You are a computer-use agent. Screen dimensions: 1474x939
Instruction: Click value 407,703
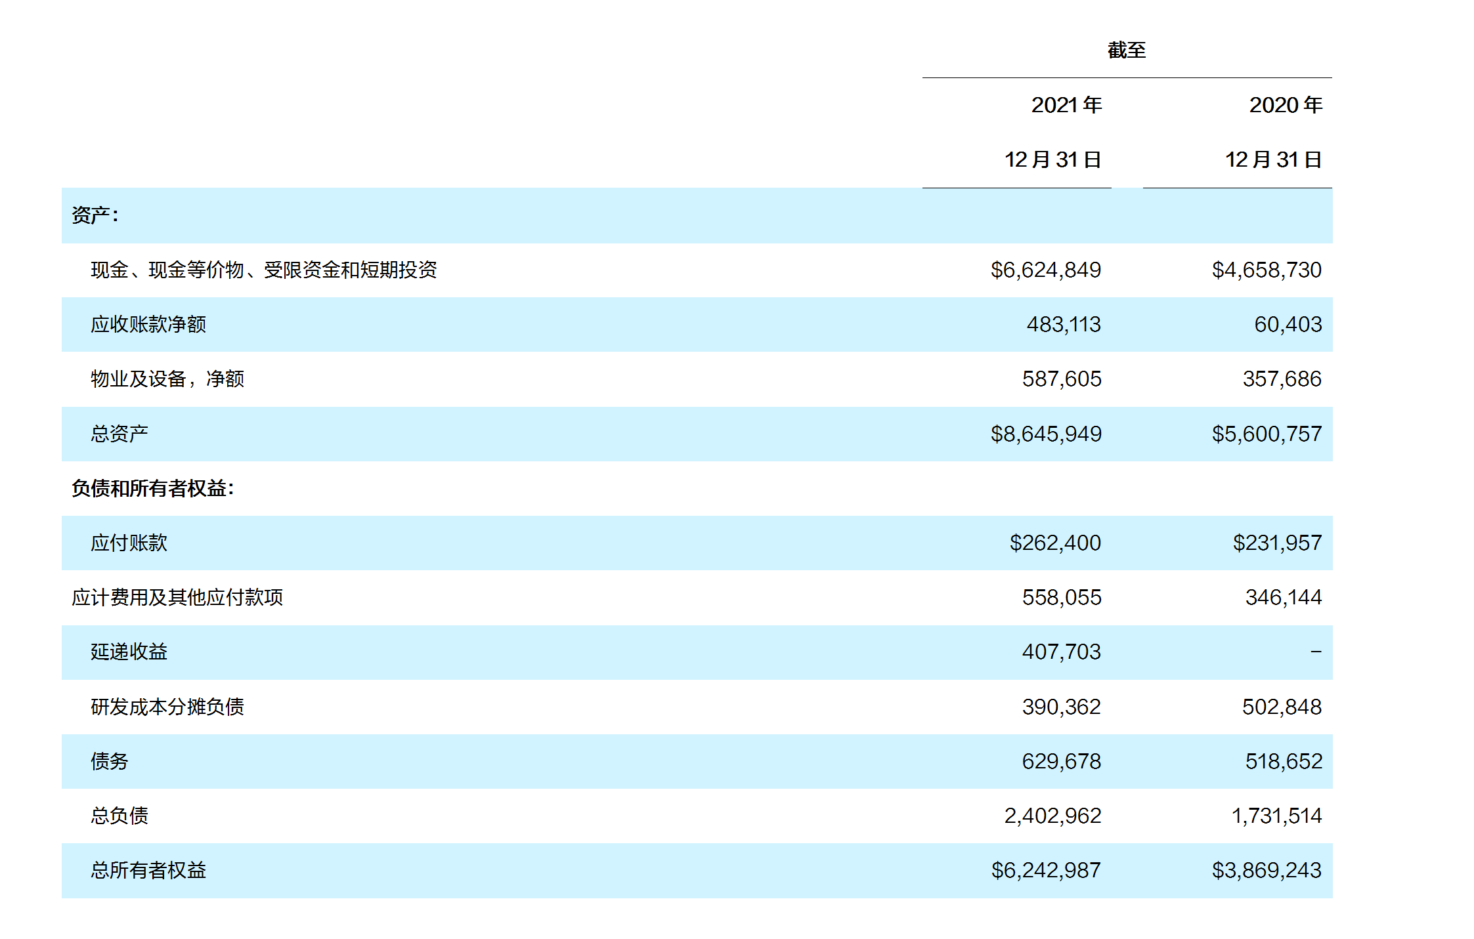pyautogui.click(x=1062, y=652)
